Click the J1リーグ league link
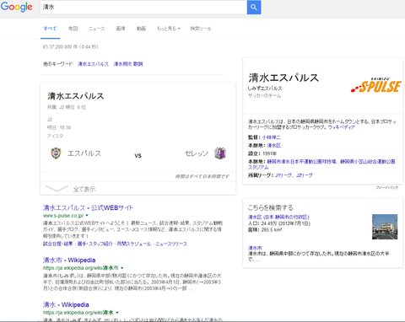This screenshot has height=322, width=405. click(283, 175)
